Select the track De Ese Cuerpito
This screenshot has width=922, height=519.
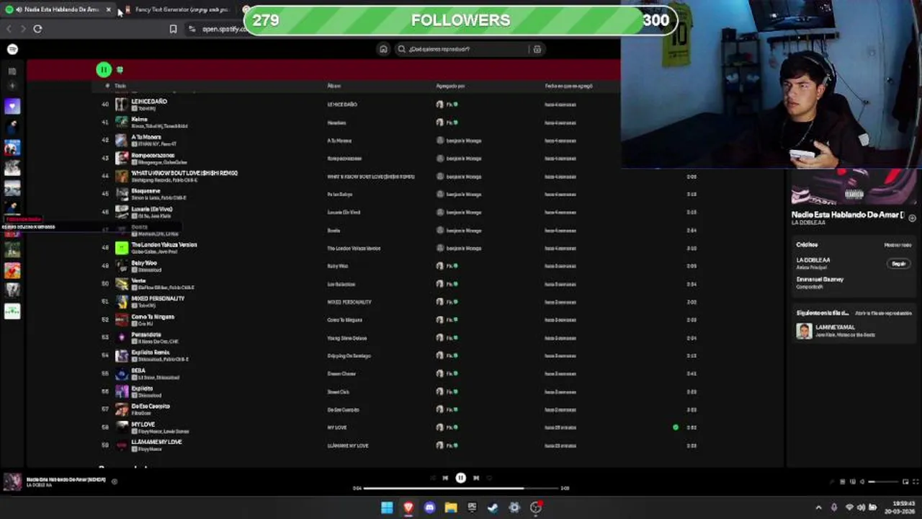click(151, 407)
